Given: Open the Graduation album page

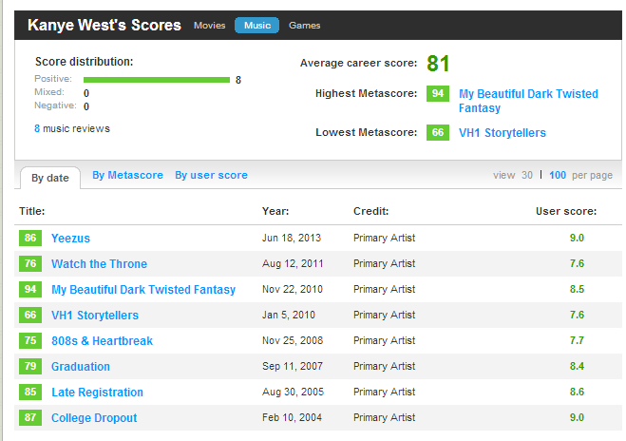Looking at the screenshot, I should click(x=81, y=366).
